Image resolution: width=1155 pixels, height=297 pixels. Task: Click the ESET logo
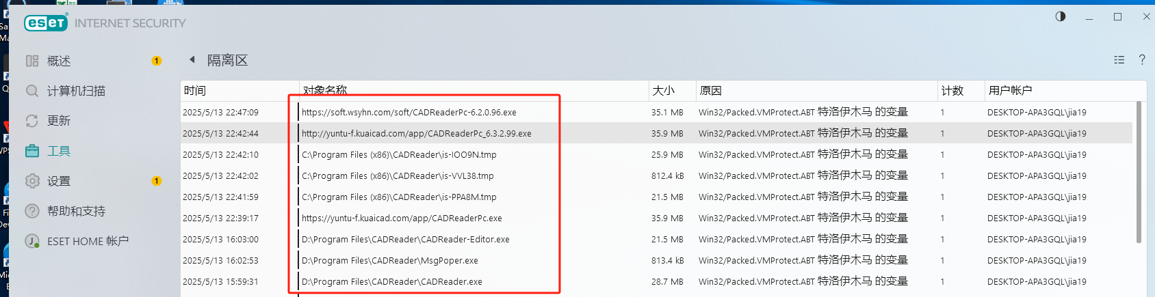tap(47, 23)
